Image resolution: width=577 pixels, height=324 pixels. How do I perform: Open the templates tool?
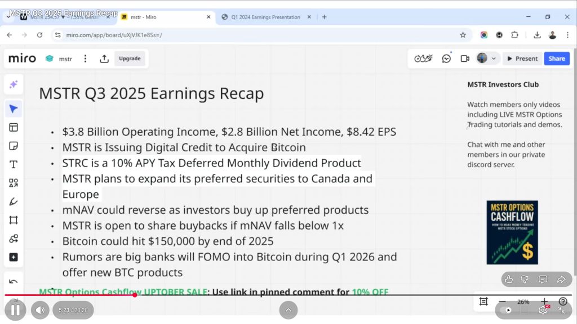coord(14,127)
